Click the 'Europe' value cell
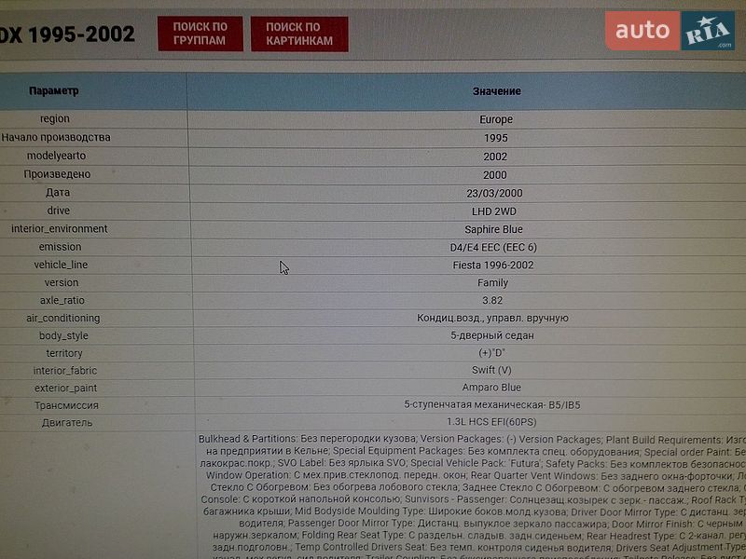This screenshot has width=746, height=559. point(496,119)
